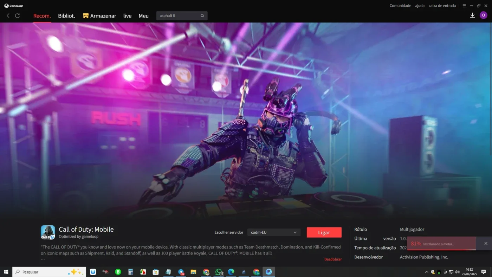This screenshot has width=492, height=277.
Task: Open the Windows notification center
Action: click(x=484, y=272)
